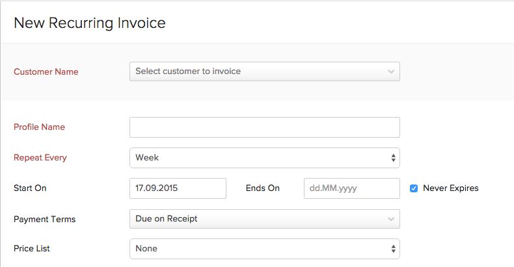The width and height of the screenshot is (514, 267).
Task: Click the Never Expires label text
Action: [x=450, y=188]
